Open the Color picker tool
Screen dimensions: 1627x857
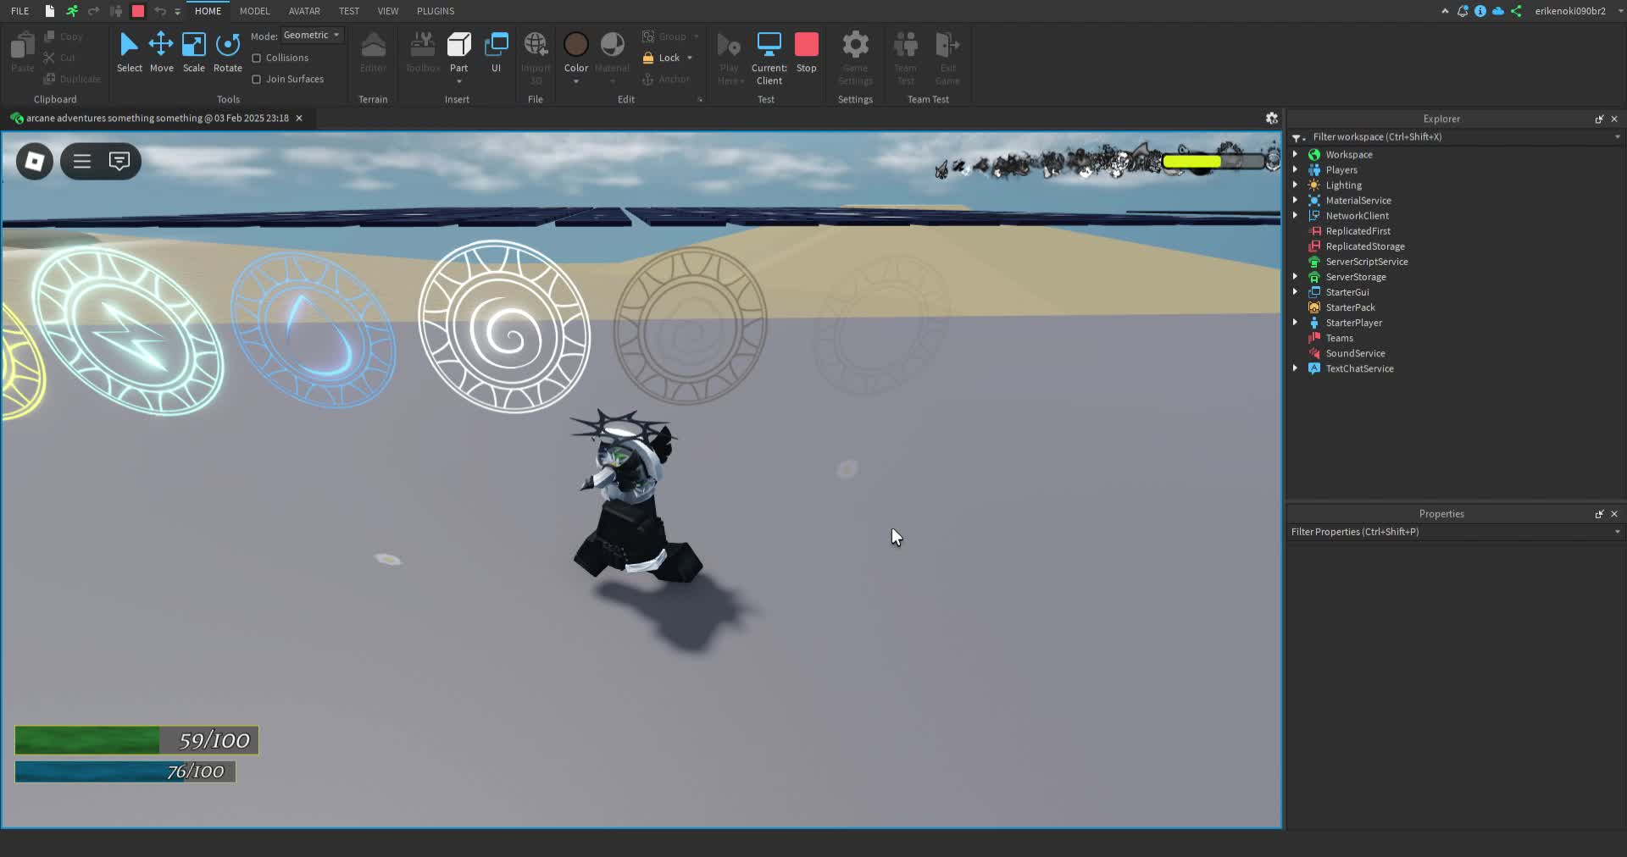pyautogui.click(x=575, y=53)
